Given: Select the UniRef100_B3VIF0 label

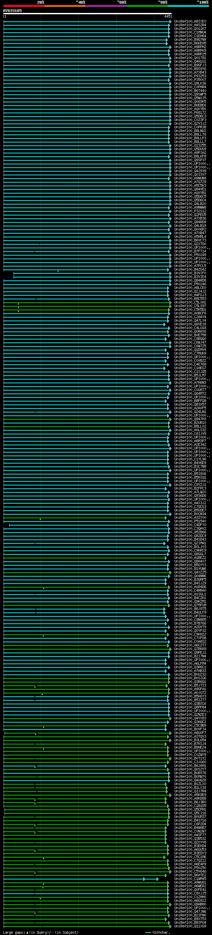Looking at the screenshot, I should 190,273.
